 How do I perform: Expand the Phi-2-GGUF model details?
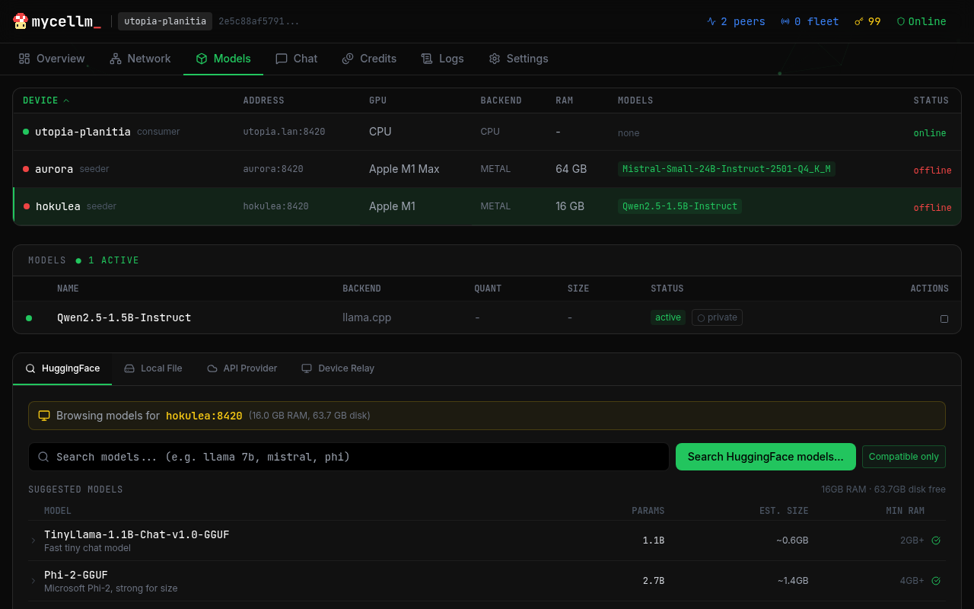click(33, 580)
